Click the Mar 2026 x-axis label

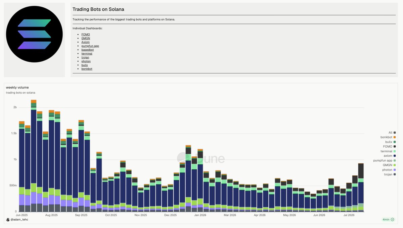click(230, 215)
